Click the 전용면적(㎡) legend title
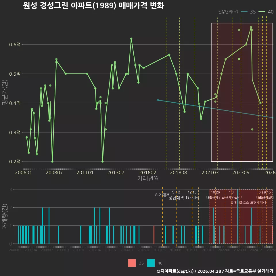This screenshot has height=276, width=276. click(228, 12)
